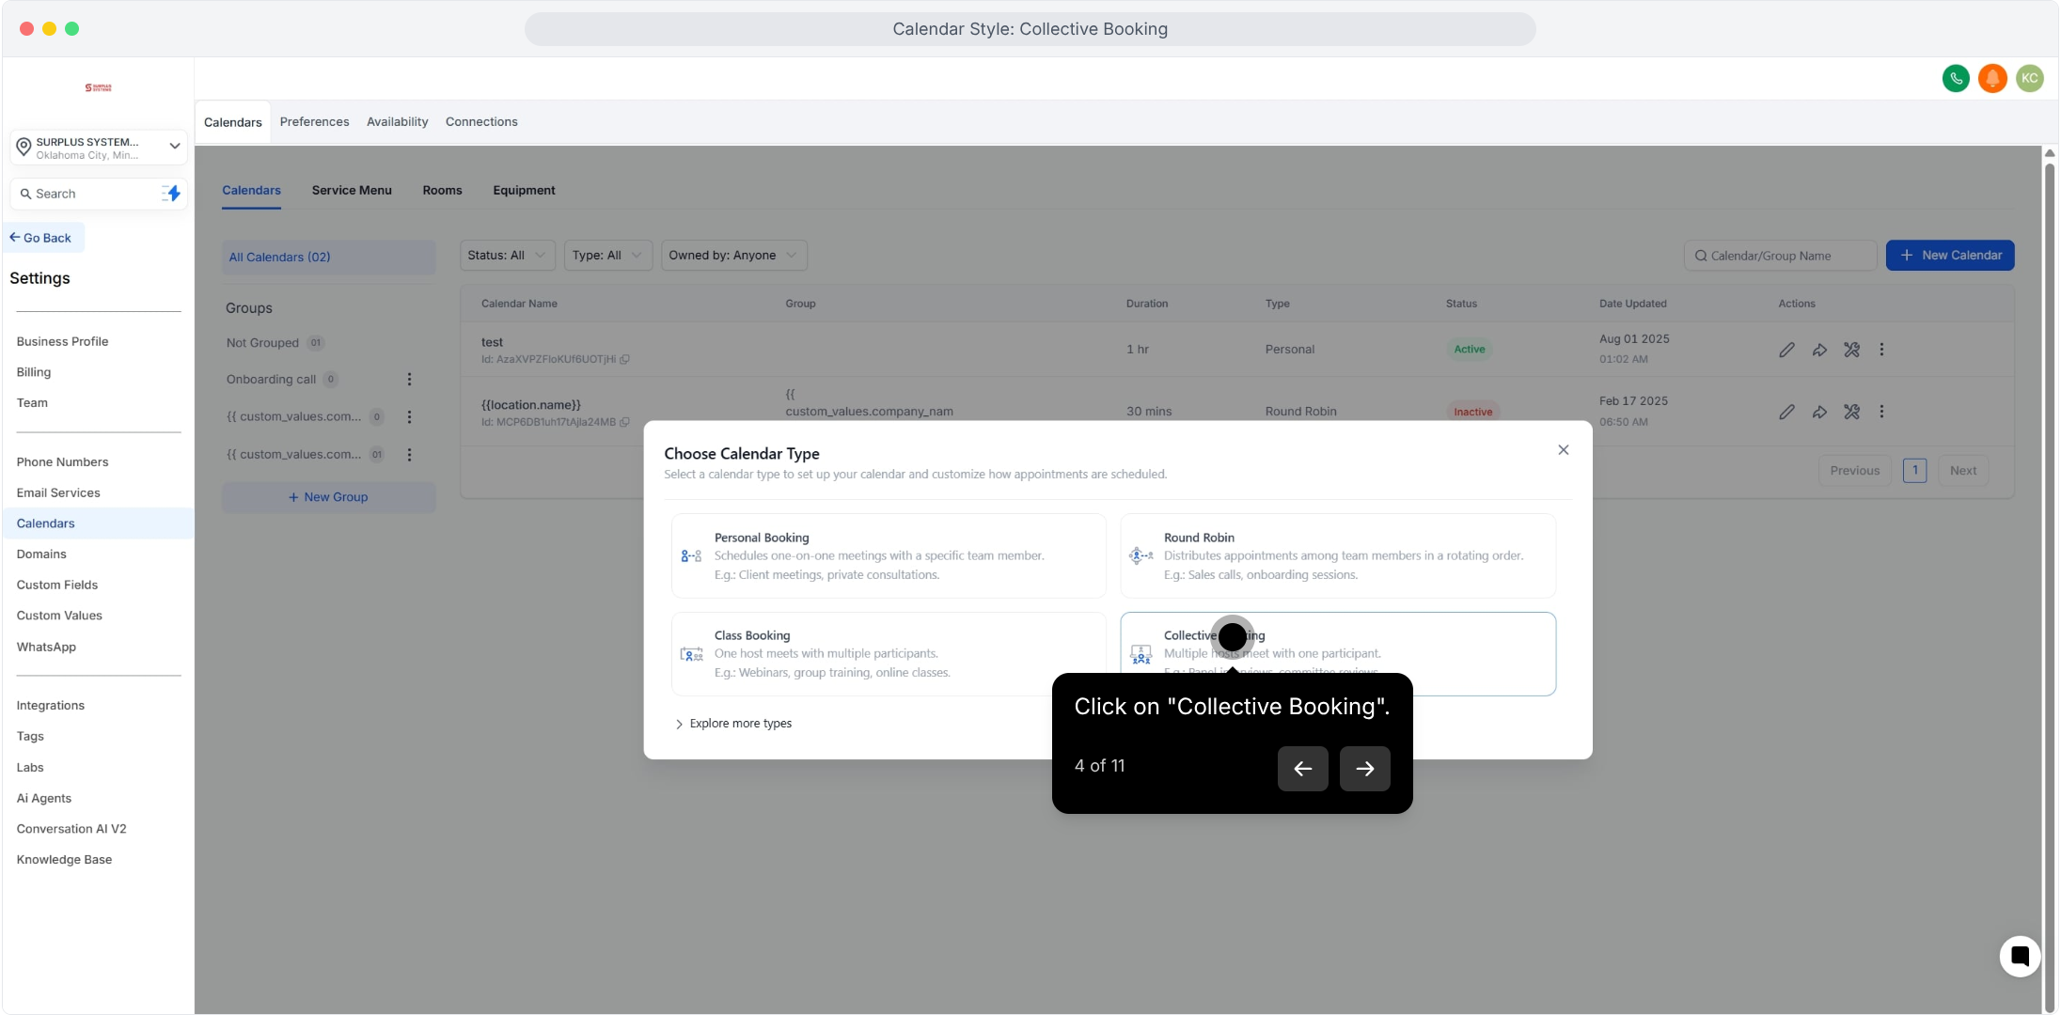Expand the Surplus Systems location switcher

(98, 148)
